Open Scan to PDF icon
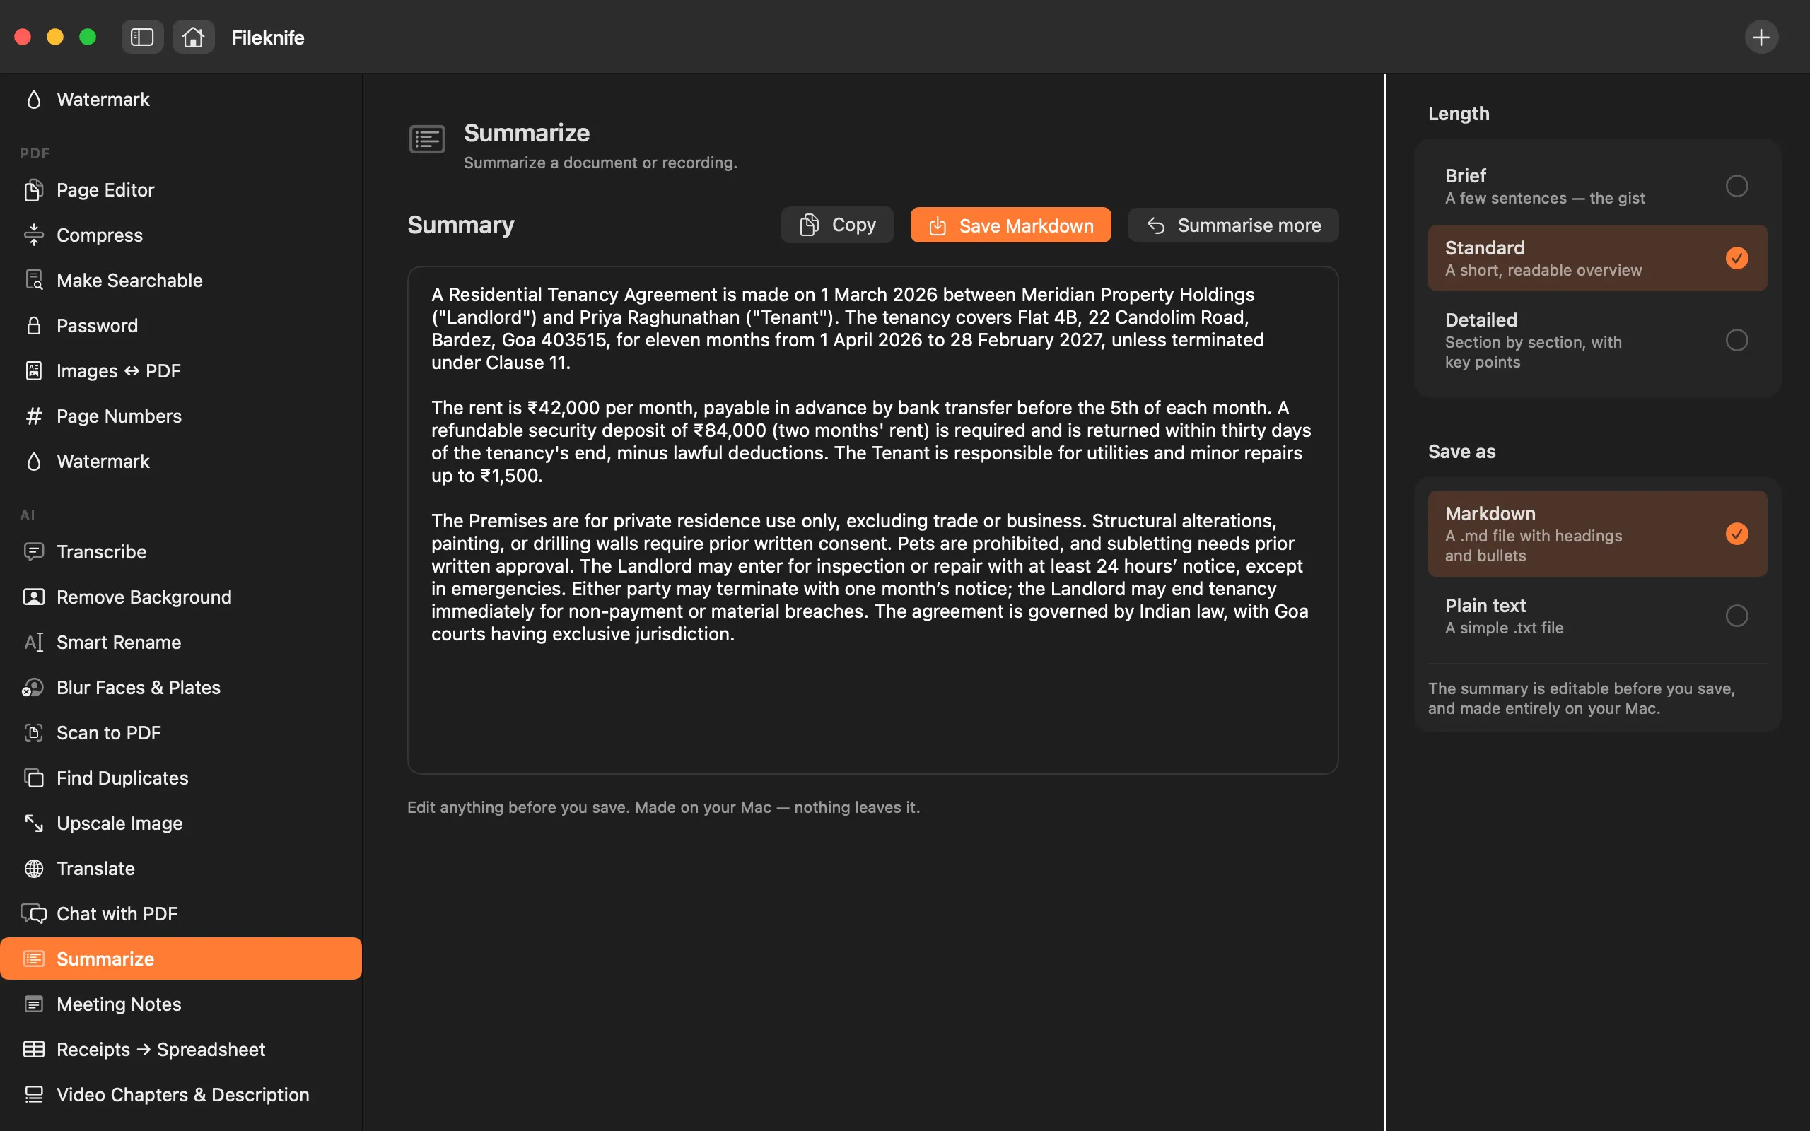The width and height of the screenshot is (1810, 1131). click(34, 733)
